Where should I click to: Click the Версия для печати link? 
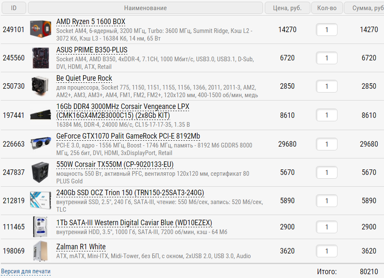26,271
